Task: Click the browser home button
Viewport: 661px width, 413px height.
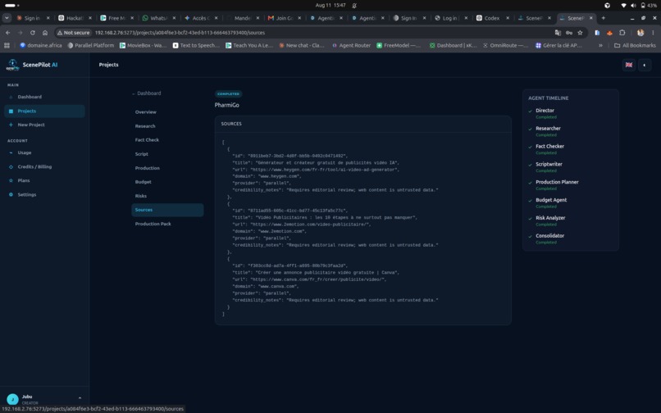Action: 45,33
